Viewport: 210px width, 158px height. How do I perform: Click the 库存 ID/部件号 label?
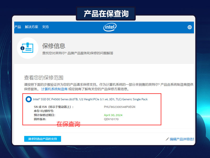tap(44, 111)
